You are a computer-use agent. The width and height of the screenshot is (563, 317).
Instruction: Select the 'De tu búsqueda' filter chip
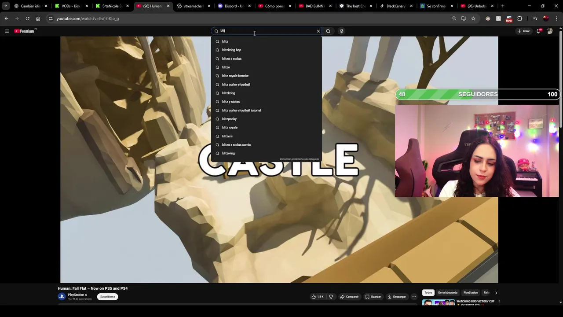coord(448,293)
